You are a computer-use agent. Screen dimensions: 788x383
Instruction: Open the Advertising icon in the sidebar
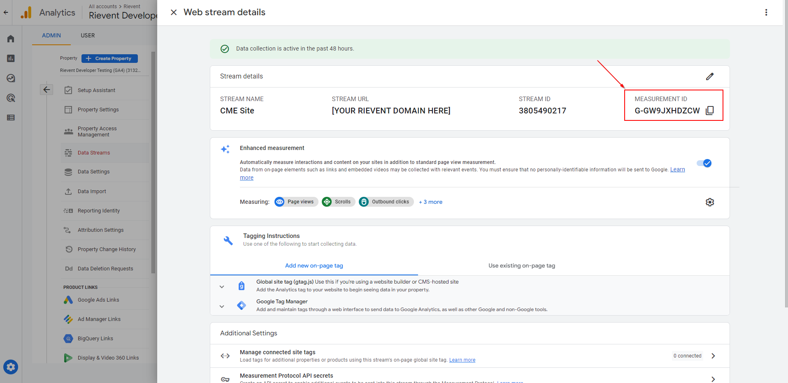pos(11,98)
